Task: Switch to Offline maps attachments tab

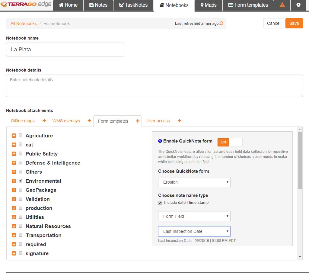Action: pos(23,121)
